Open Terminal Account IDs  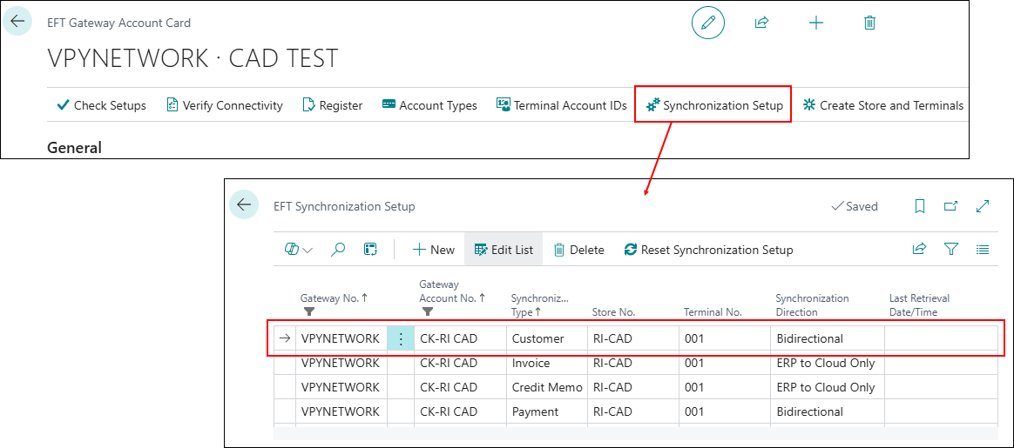click(x=561, y=105)
